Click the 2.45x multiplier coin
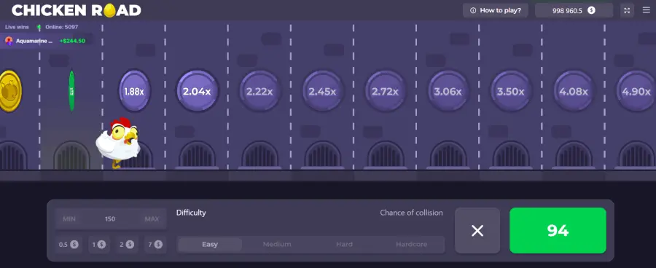 [322, 91]
